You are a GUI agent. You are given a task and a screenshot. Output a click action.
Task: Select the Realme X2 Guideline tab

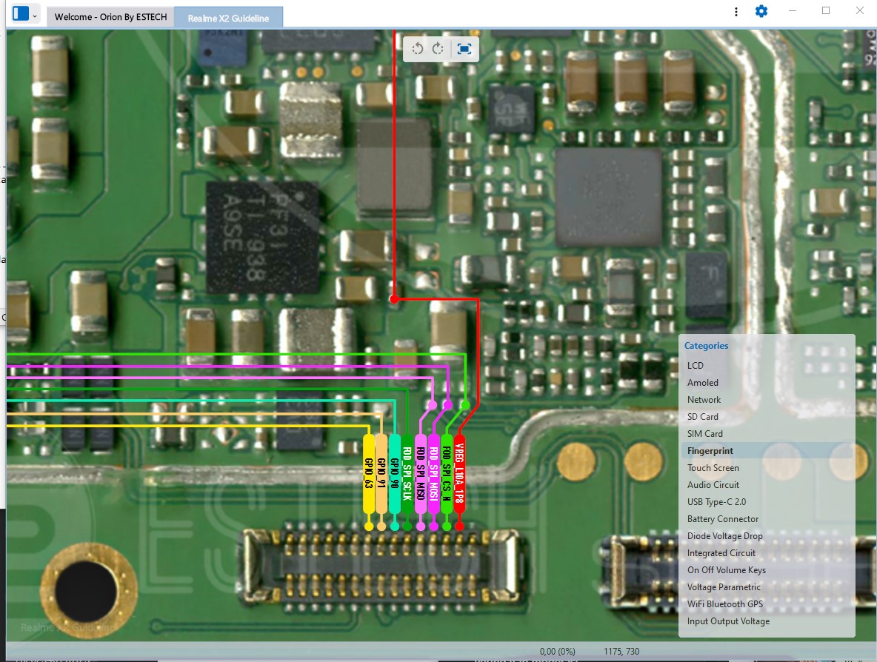tap(228, 18)
